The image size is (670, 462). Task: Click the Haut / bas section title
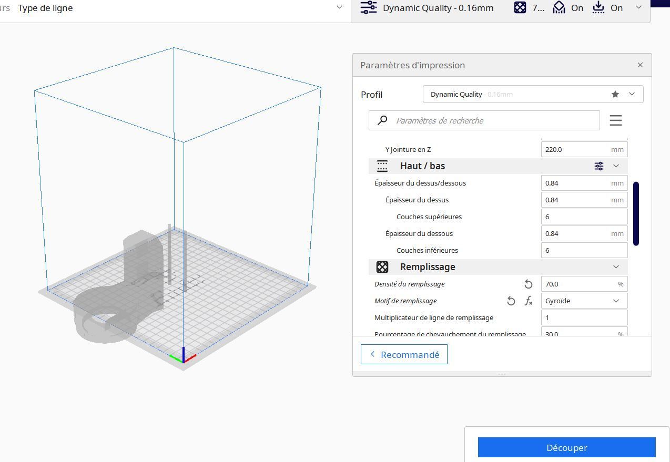[x=422, y=166]
